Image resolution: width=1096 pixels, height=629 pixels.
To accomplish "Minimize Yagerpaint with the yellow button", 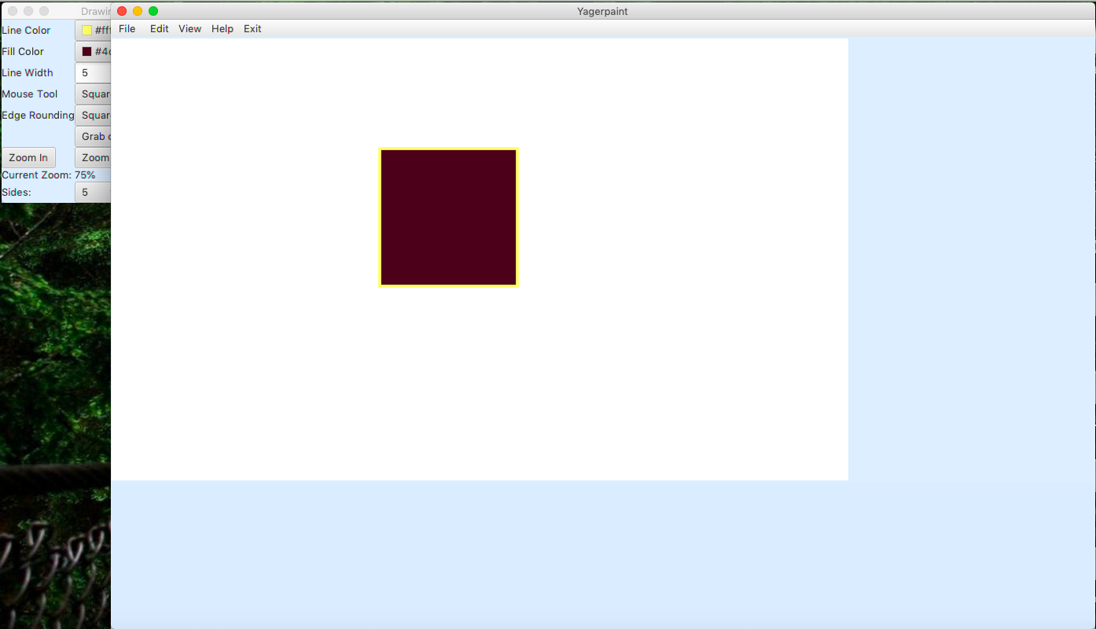I will (x=138, y=11).
